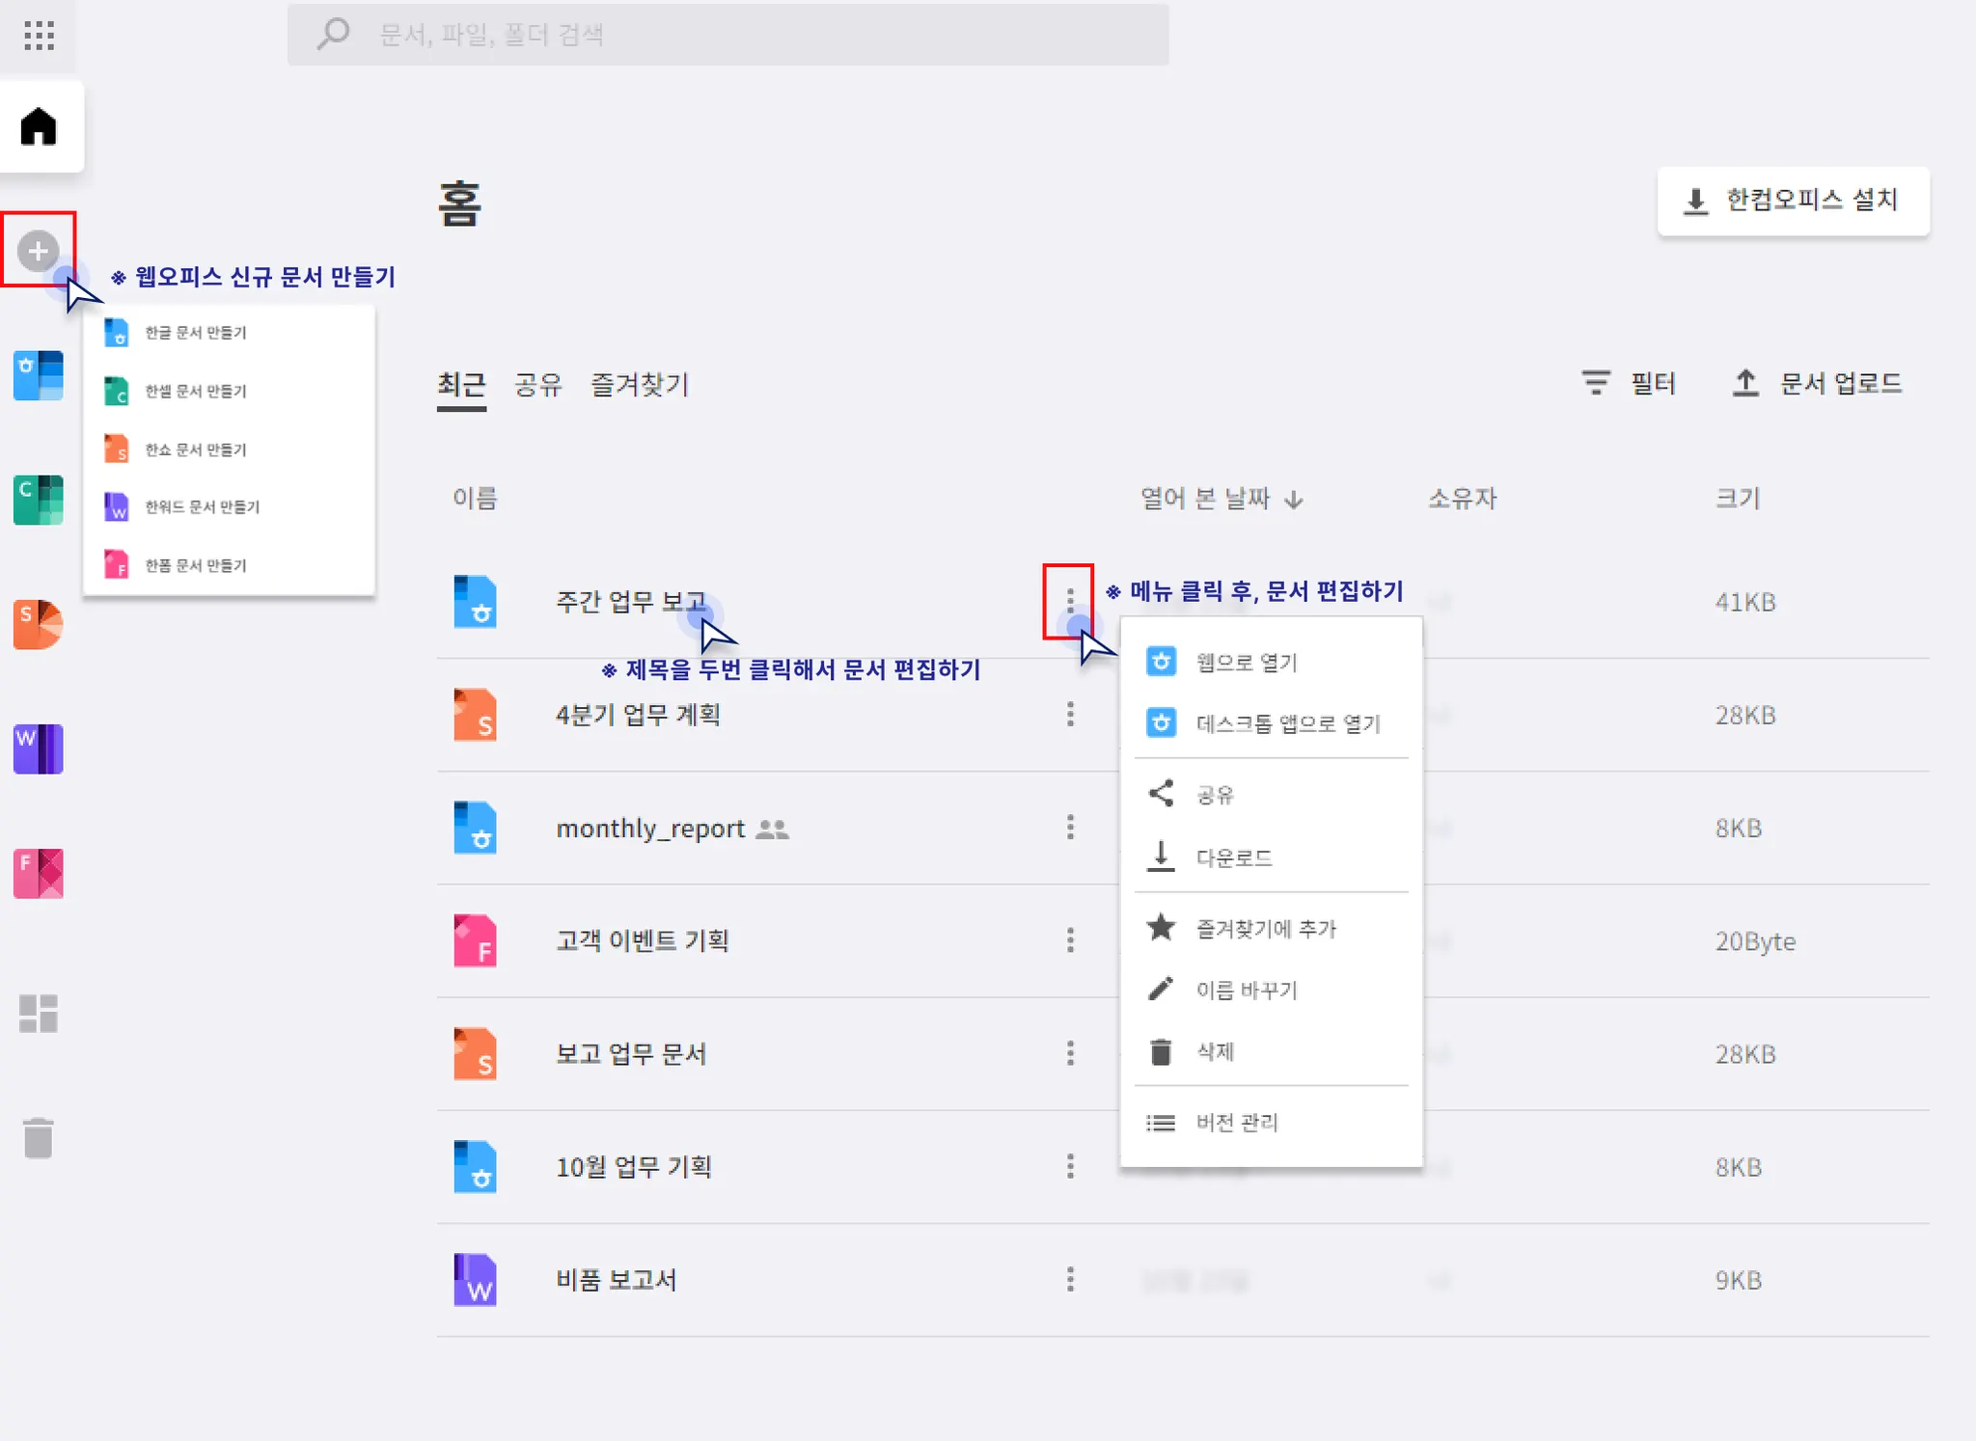Switch to the 공유 tab
The width and height of the screenshot is (1976, 1441).
(537, 385)
